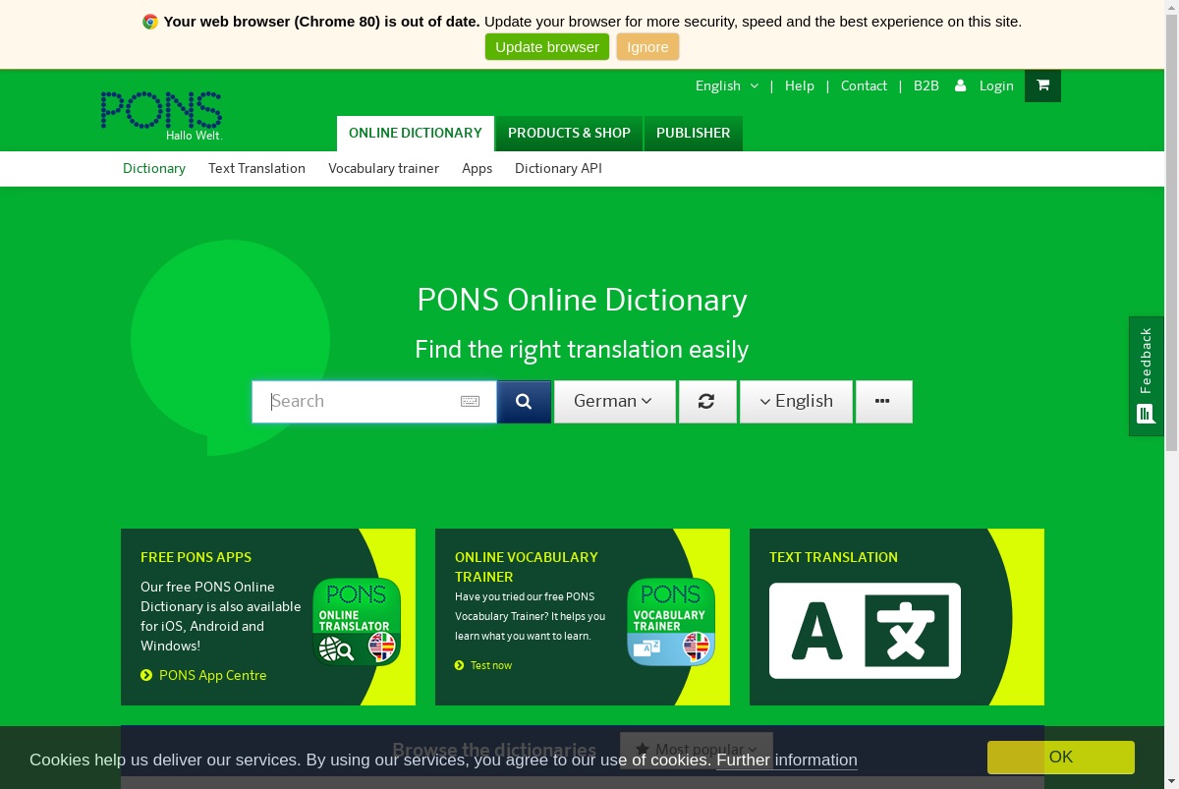
Task: Click the PONS Online Translator app icon
Action: coord(357,622)
